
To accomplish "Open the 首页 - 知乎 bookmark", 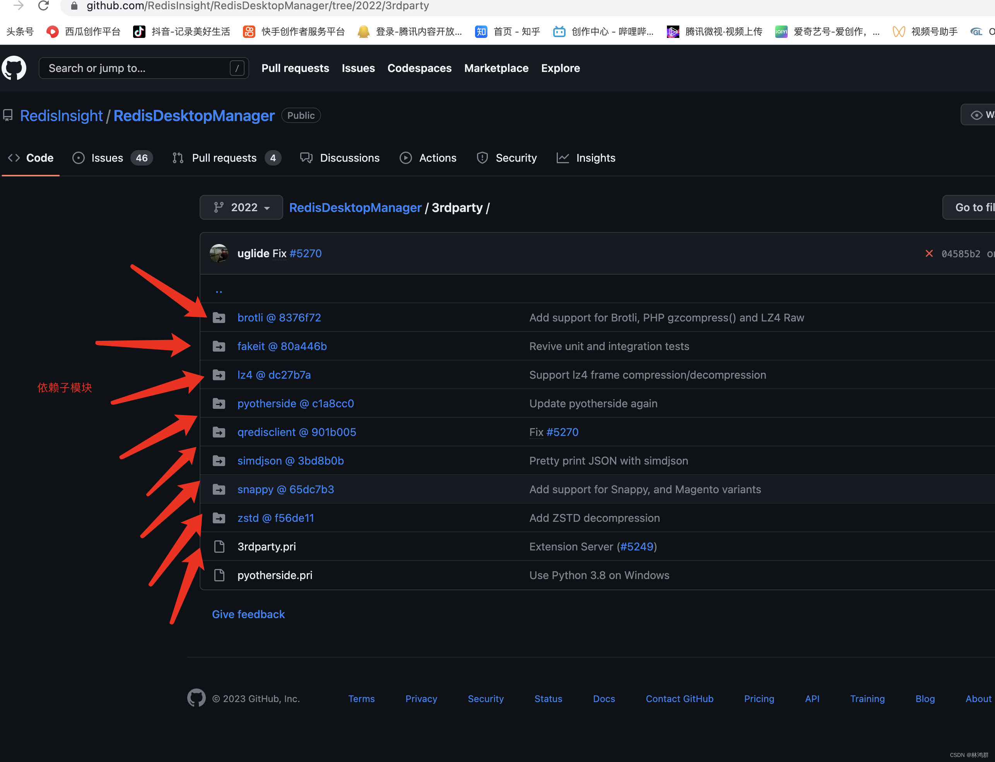I will pos(508,31).
